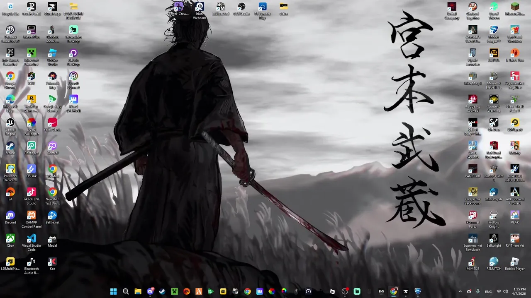Launch the Mini Royale desktop shortcut

coord(494,195)
